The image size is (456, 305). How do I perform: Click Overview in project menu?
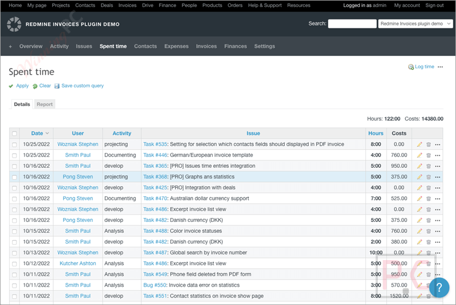coord(31,46)
